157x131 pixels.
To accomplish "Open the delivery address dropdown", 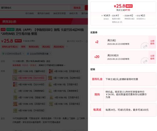I will (x=52, y=65).
